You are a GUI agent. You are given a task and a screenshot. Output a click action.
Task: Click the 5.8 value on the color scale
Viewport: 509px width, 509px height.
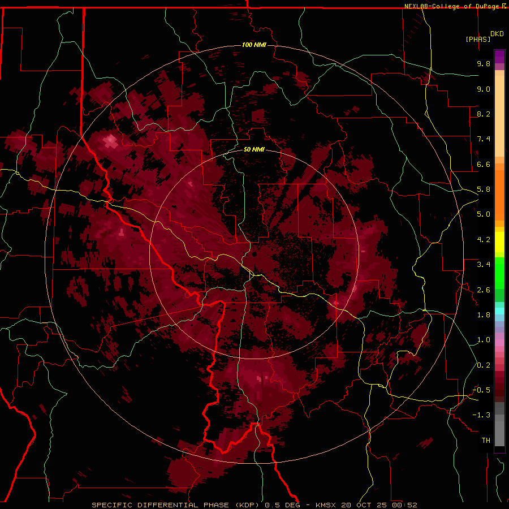(484, 189)
